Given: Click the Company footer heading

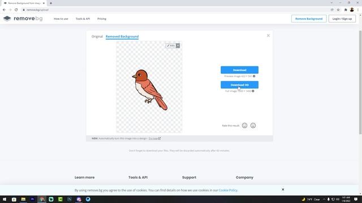Looking at the screenshot, I should (244, 178).
